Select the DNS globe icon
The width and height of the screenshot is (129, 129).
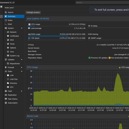tap(8, 40)
